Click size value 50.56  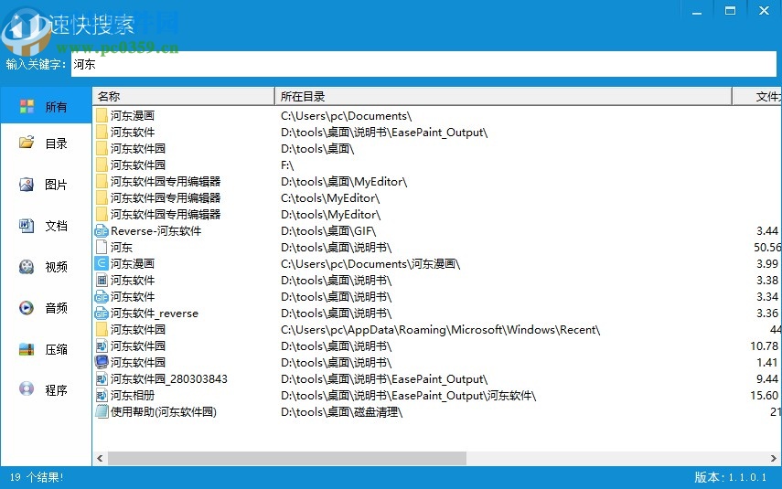tap(767, 247)
